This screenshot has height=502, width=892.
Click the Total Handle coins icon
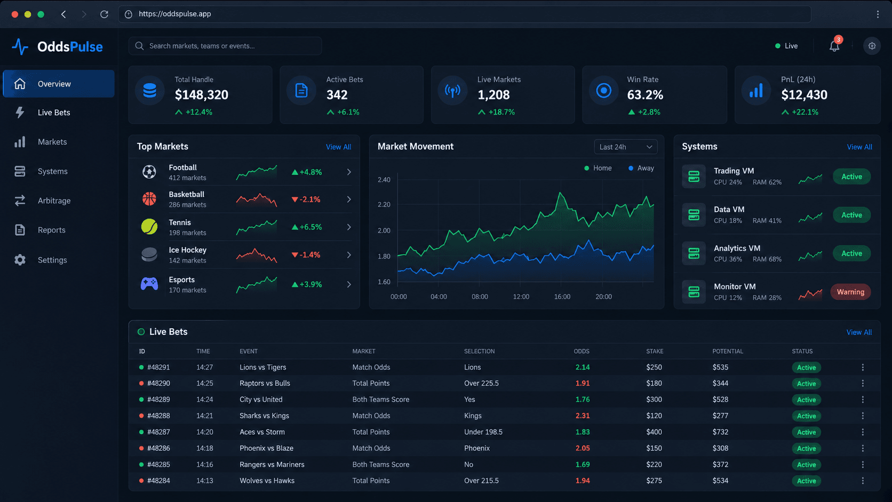pos(150,91)
